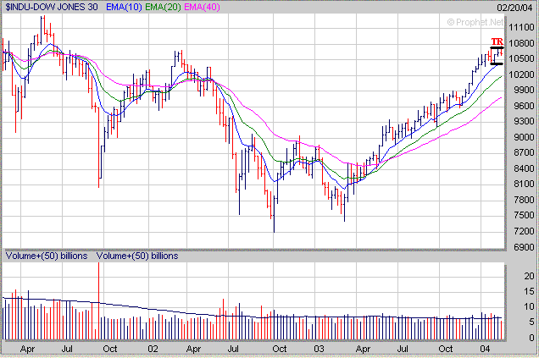Click the 15 volume axis label
This screenshot has width=539, height=358.
tap(529, 291)
